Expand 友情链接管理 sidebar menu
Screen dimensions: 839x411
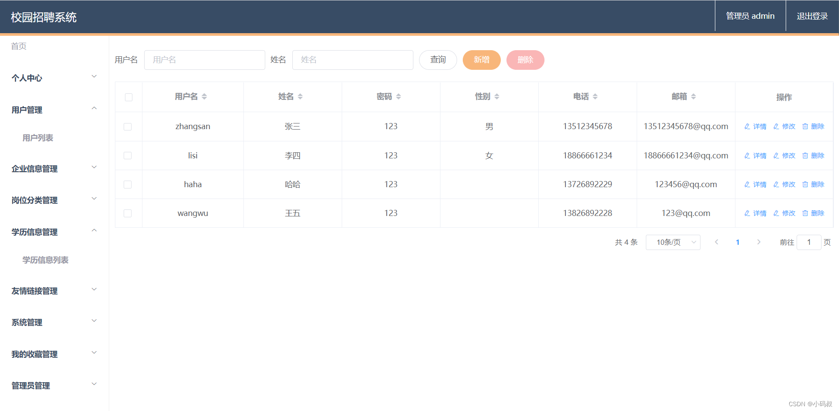click(54, 291)
